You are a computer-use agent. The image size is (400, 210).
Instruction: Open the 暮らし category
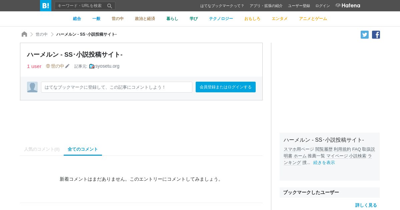coord(172,19)
